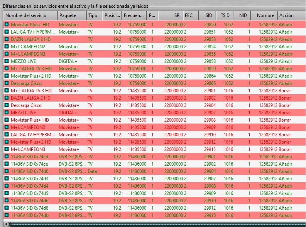This screenshot has height=227, width=306.
Task: Sort by the Nombre del servicio column header
Action: tap(30, 15)
